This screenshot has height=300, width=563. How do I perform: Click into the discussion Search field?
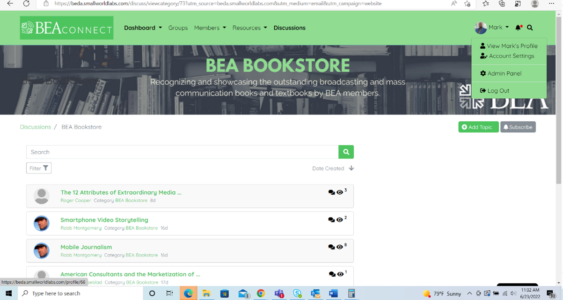pyautogui.click(x=182, y=152)
